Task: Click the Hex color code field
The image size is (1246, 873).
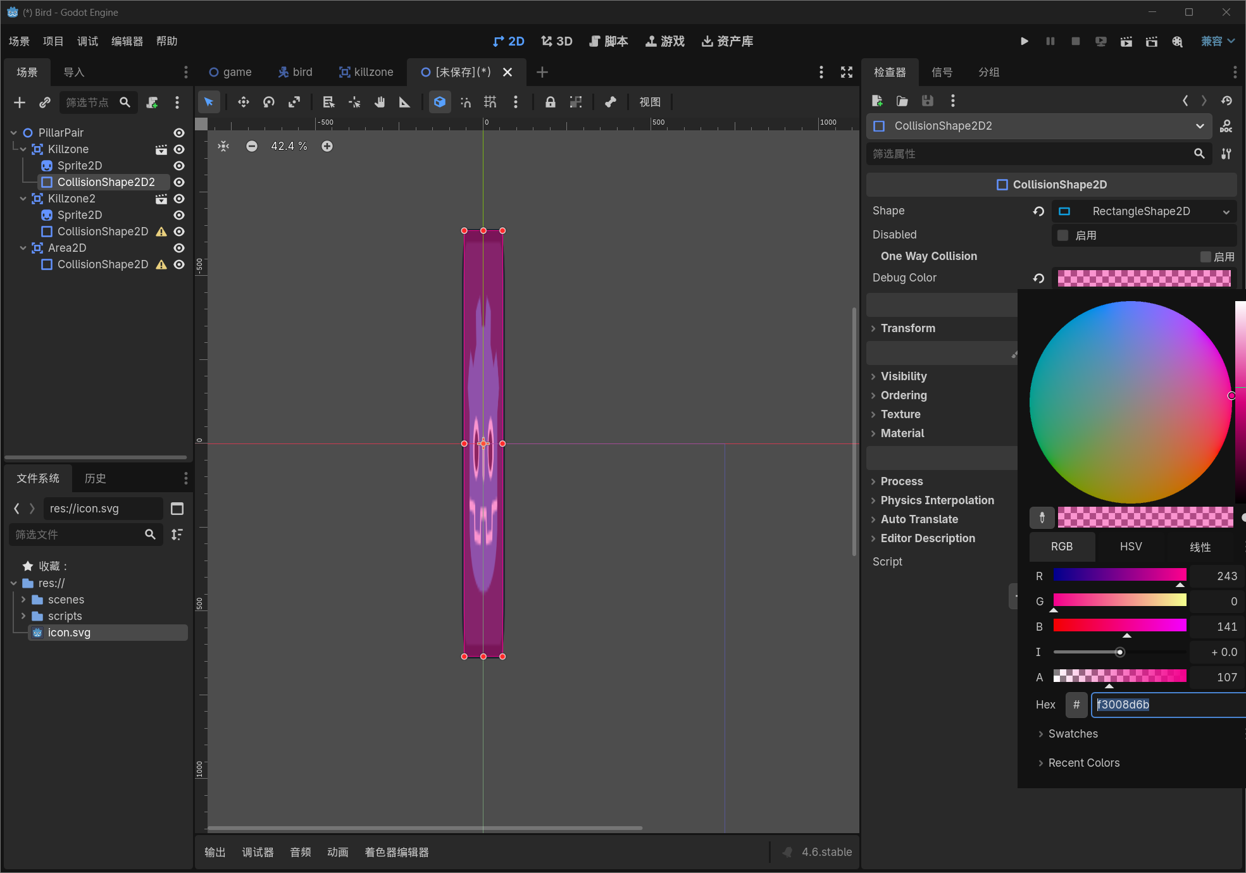Action: pyautogui.click(x=1168, y=705)
